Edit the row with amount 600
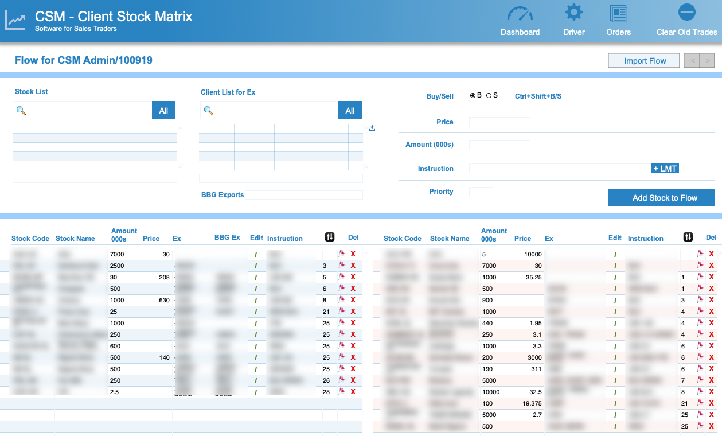This screenshot has height=436, width=722. [256, 346]
